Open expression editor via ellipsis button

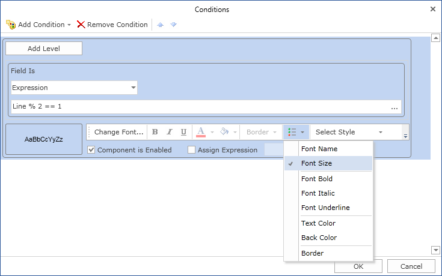tap(394, 107)
